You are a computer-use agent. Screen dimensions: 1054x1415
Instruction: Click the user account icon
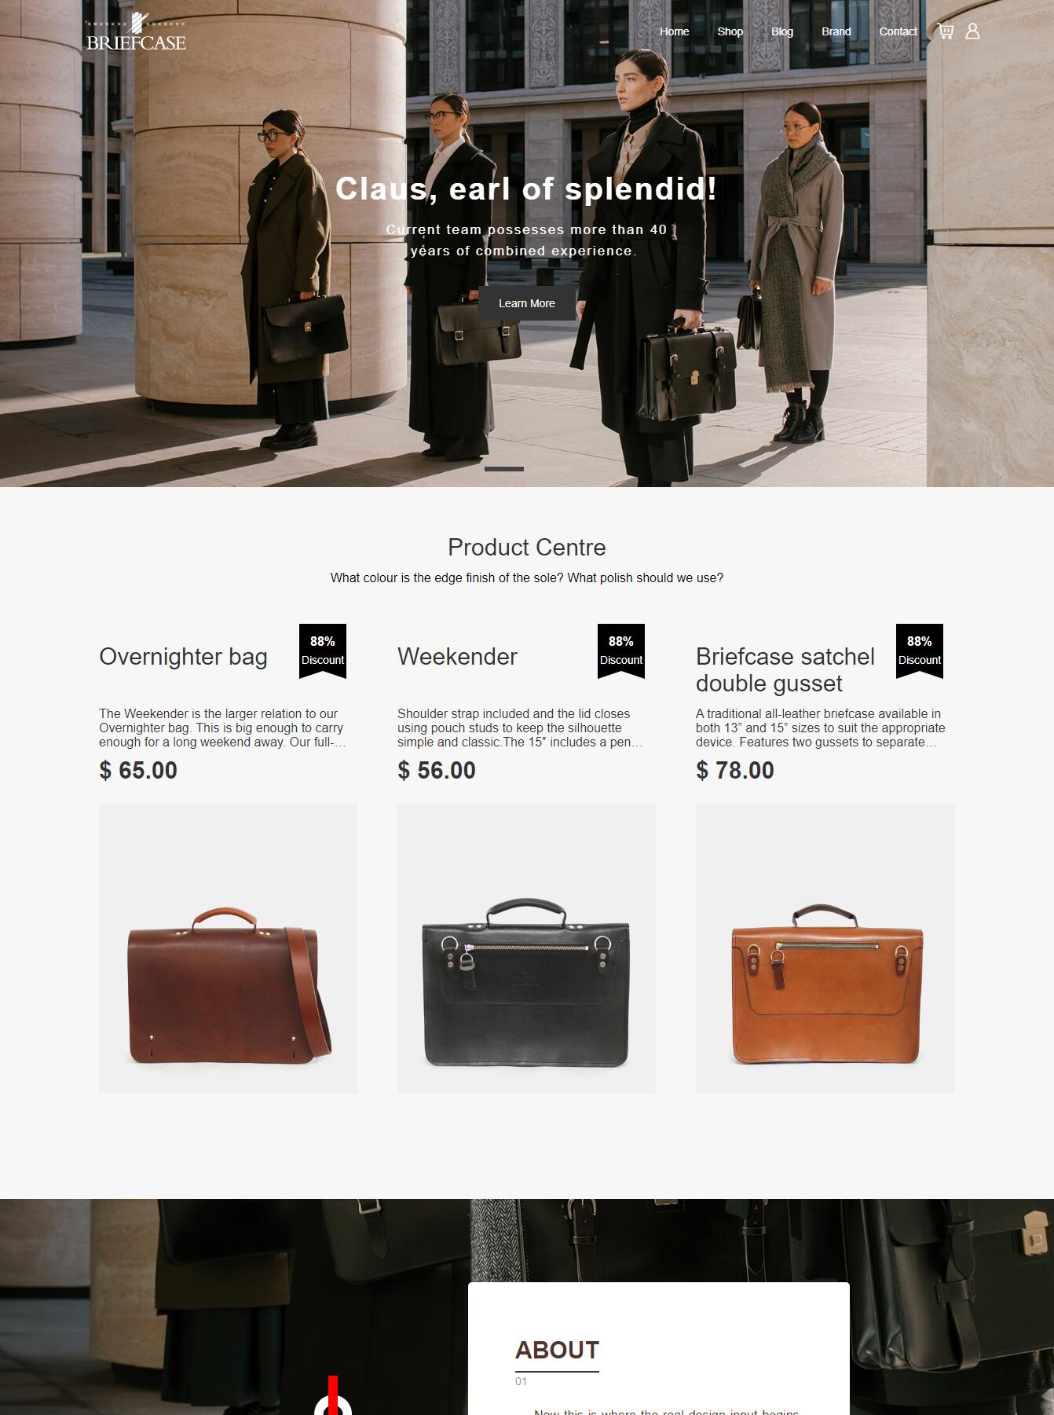[x=972, y=31]
